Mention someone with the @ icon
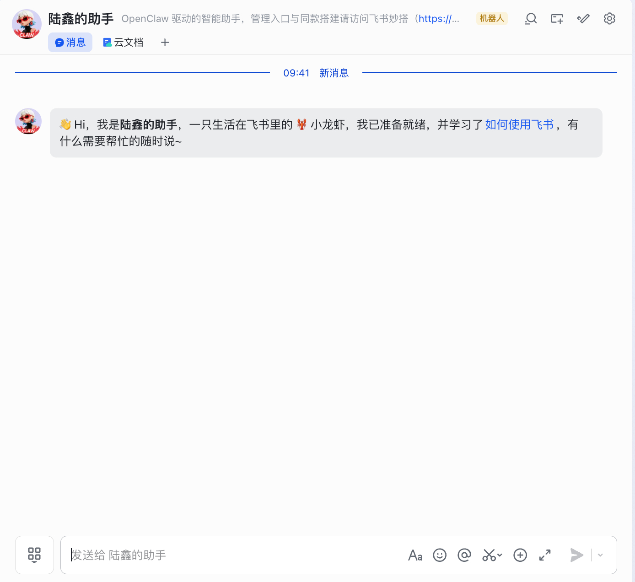Viewport: 635px width, 582px height. pyautogui.click(x=464, y=555)
